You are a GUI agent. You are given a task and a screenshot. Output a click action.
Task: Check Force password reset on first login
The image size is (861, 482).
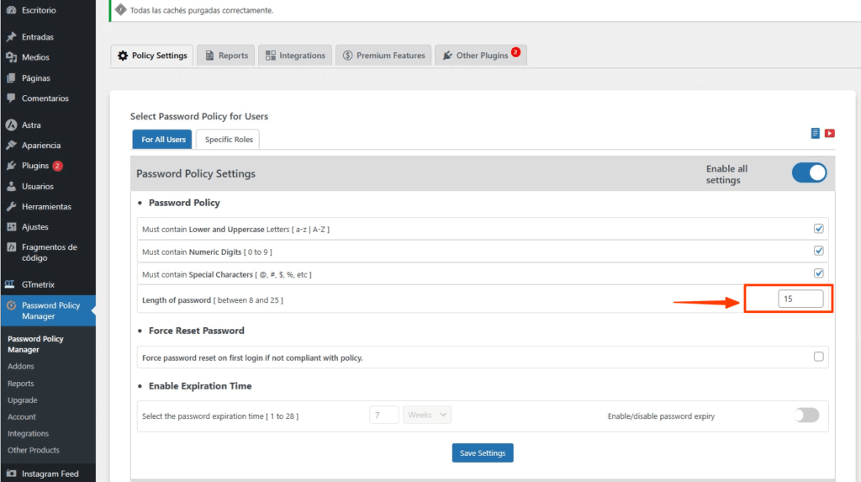coord(818,357)
